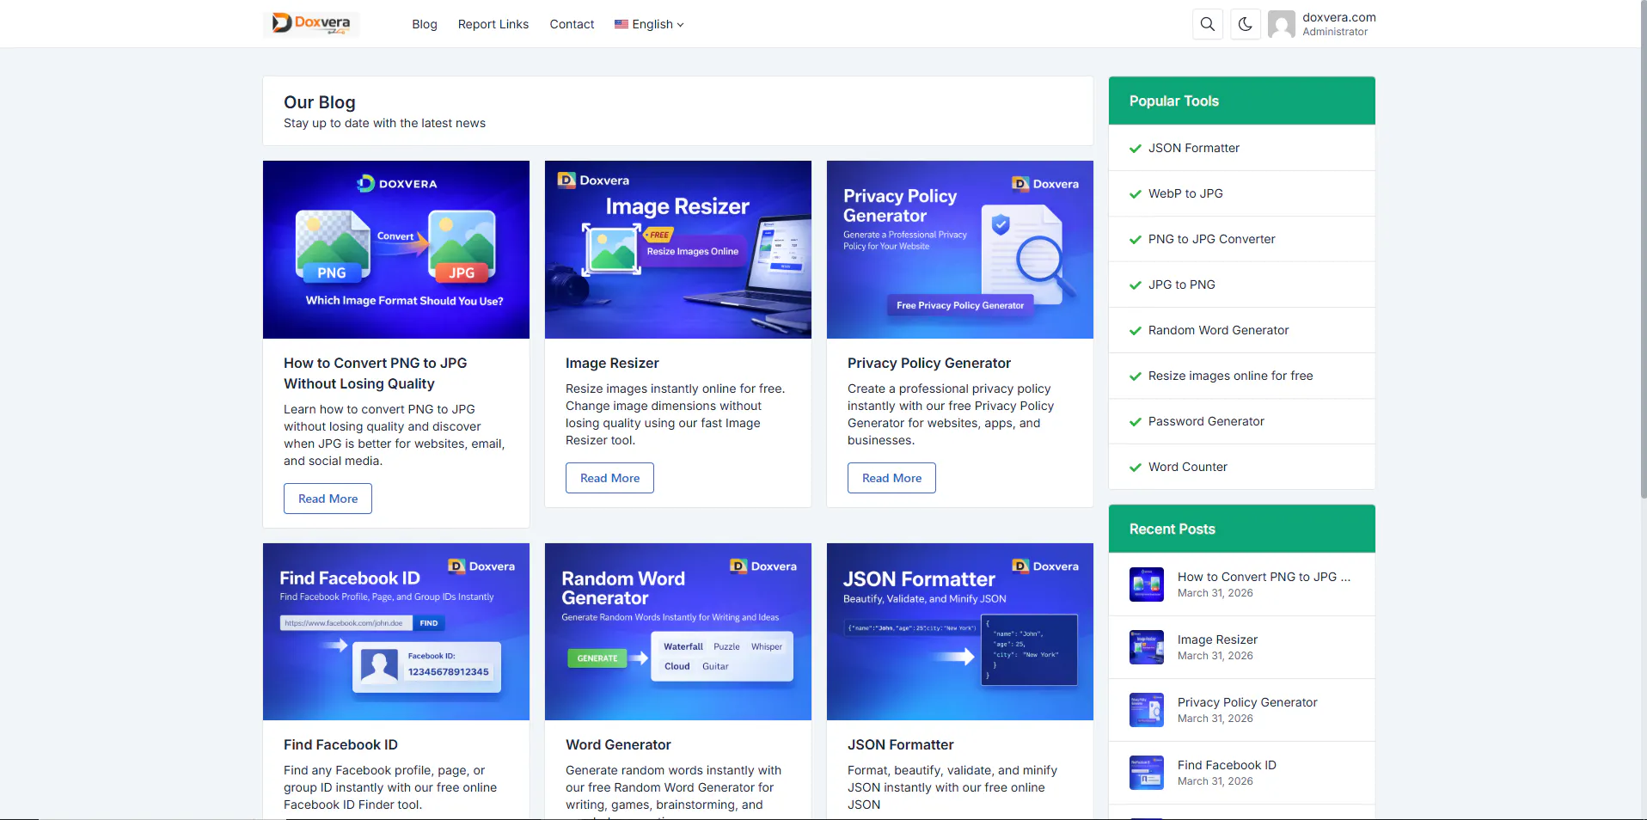Image resolution: width=1647 pixels, height=820 pixels.
Task: Open the Password Generator tool link
Action: [x=1206, y=421]
